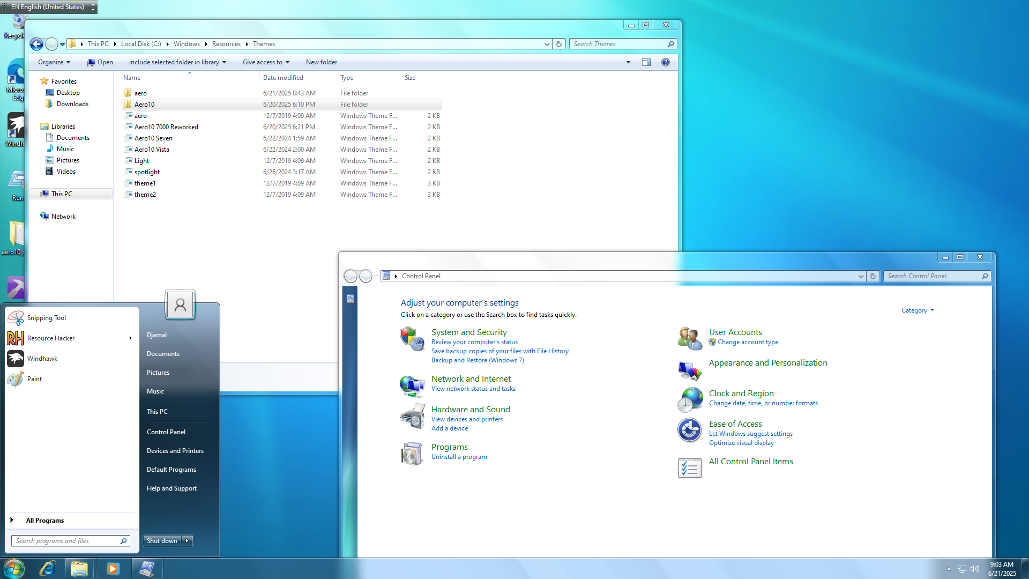
Task: Click the Start orb button
Action: (14, 568)
